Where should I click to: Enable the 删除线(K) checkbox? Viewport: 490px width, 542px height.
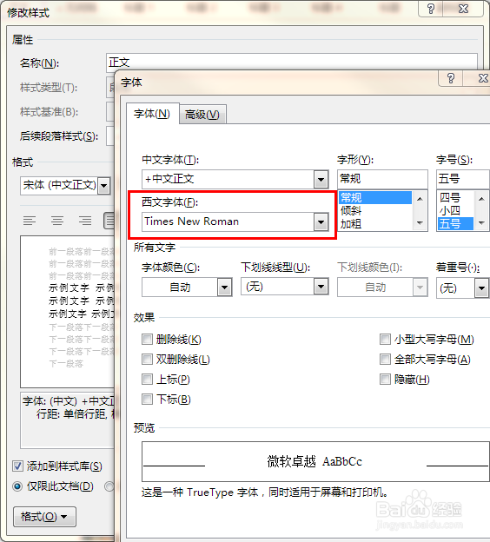(x=147, y=340)
